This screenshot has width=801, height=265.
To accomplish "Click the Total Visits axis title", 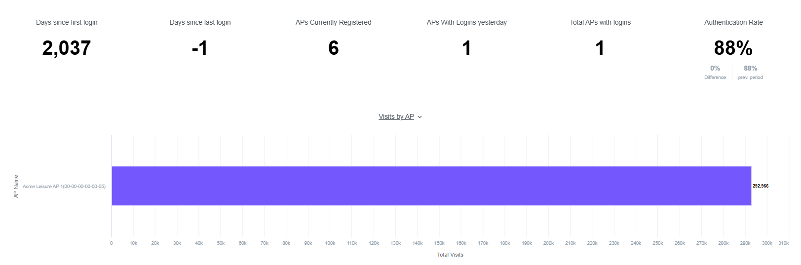I will point(450,255).
